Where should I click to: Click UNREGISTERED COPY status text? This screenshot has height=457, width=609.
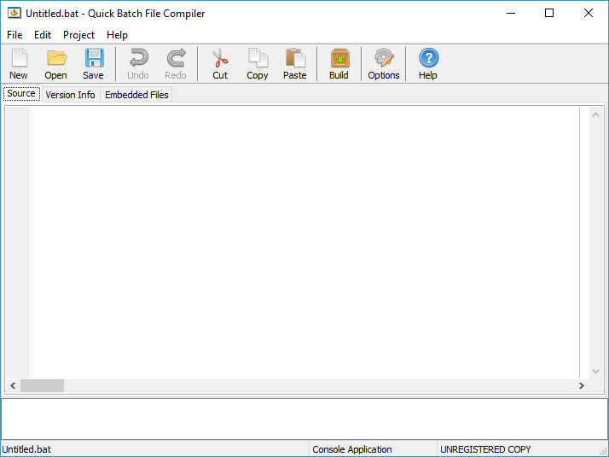485,449
